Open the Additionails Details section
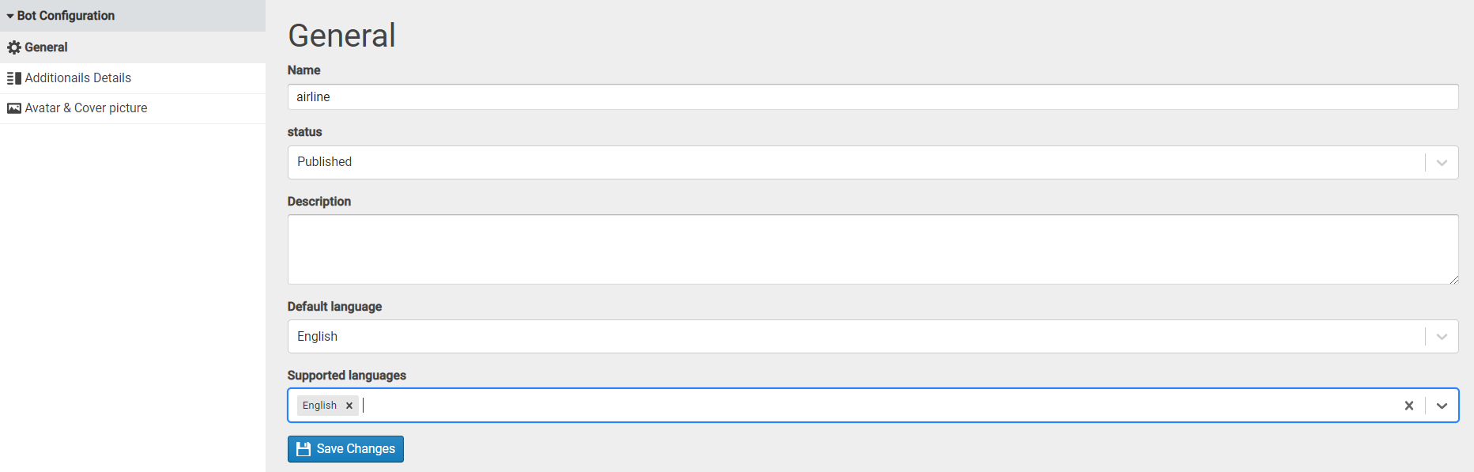The height and width of the screenshot is (472, 1474). click(x=79, y=77)
